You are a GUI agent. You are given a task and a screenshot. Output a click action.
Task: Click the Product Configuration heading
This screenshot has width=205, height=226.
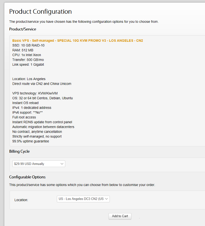(40, 12)
